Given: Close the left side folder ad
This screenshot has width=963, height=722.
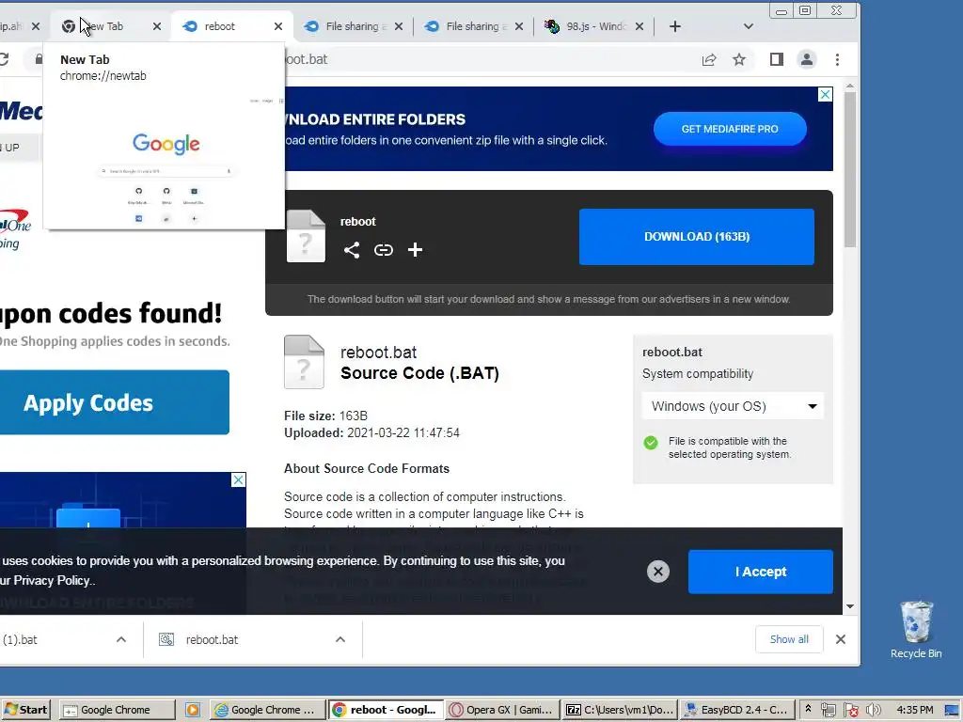Looking at the screenshot, I should pyautogui.click(x=238, y=480).
